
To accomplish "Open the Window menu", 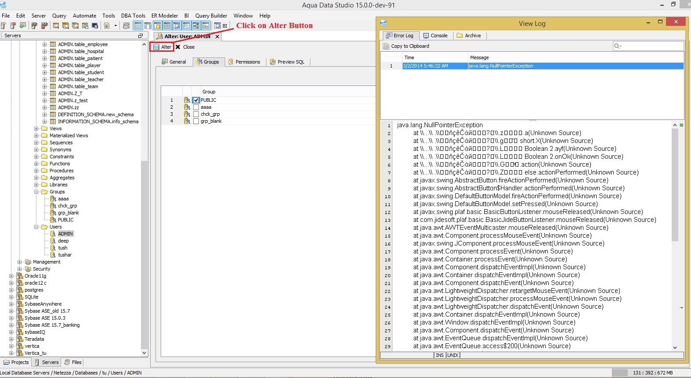I will (243, 16).
